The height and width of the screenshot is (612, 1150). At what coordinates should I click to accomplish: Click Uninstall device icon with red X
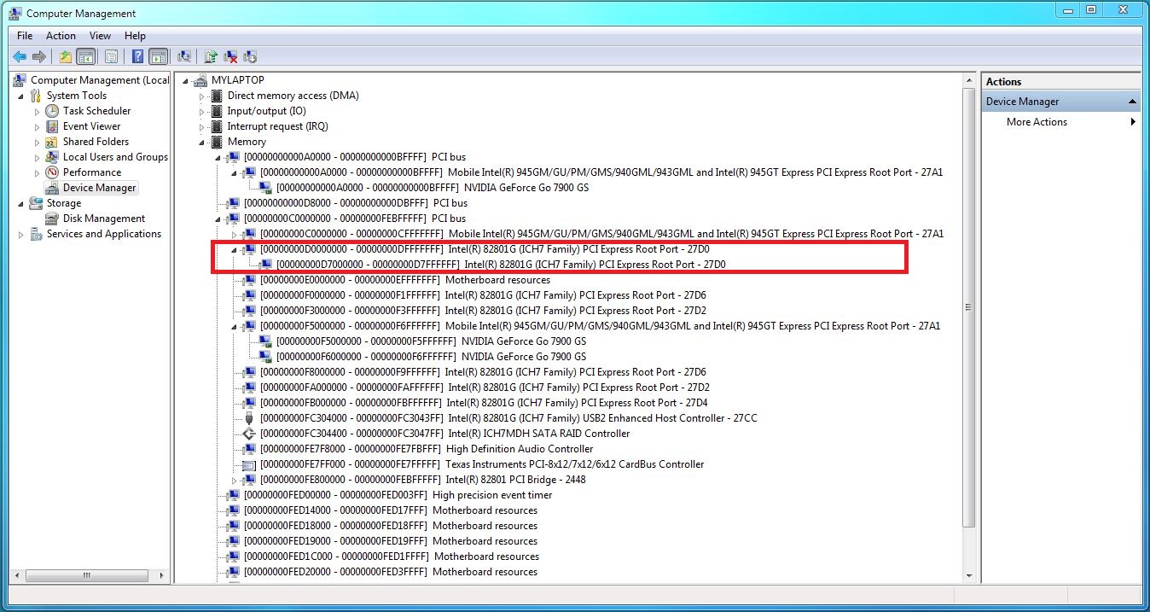[x=230, y=57]
